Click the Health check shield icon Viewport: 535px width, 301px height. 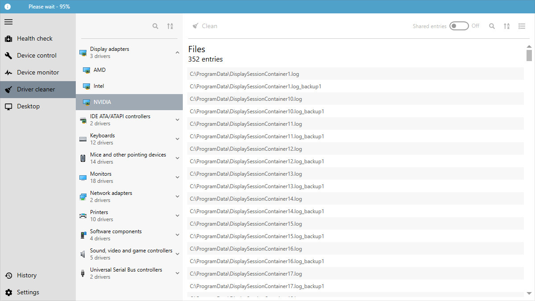pos(8,38)
